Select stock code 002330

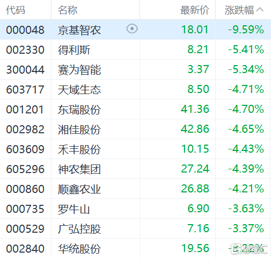tap(25, 49)
